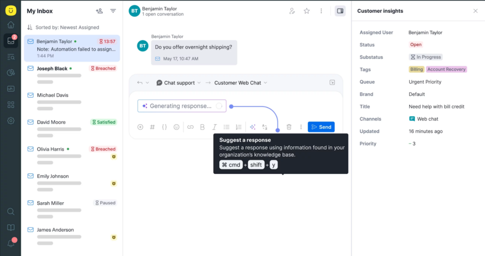Click the AI suggest response sparkle icon
Screen dimensions: 485x256
tap(252, 127)
